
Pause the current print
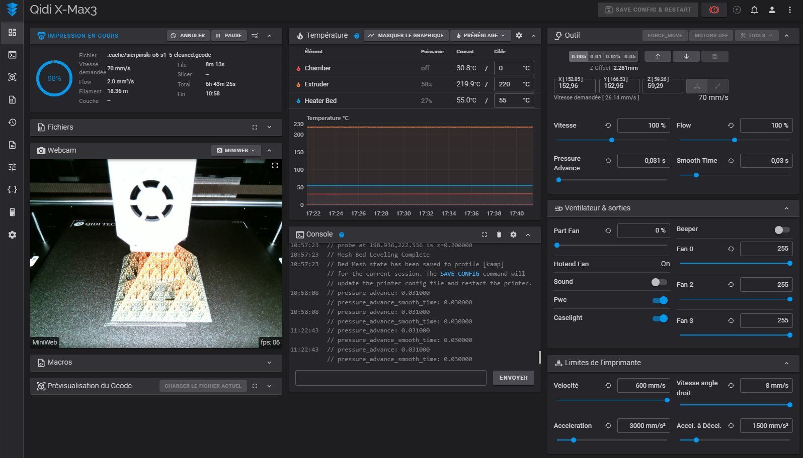click(228, 36)
